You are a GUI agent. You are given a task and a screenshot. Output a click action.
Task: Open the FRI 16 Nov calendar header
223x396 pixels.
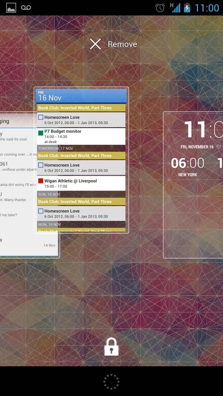(81, 96)
